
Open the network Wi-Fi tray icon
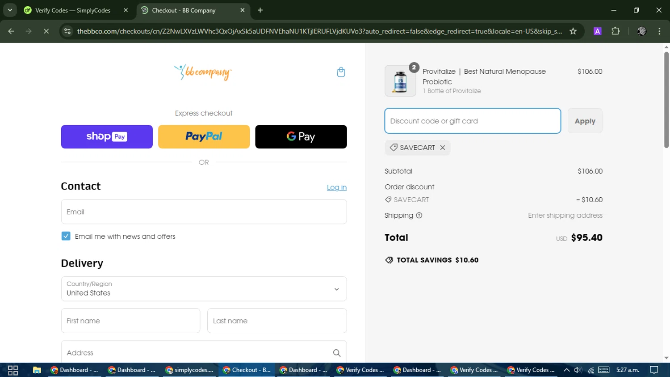point(591,370)
